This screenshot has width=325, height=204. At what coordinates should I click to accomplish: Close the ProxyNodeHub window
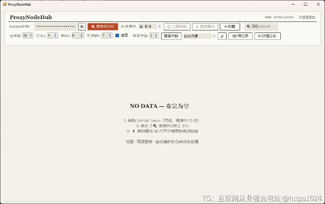tap(318, 4)
